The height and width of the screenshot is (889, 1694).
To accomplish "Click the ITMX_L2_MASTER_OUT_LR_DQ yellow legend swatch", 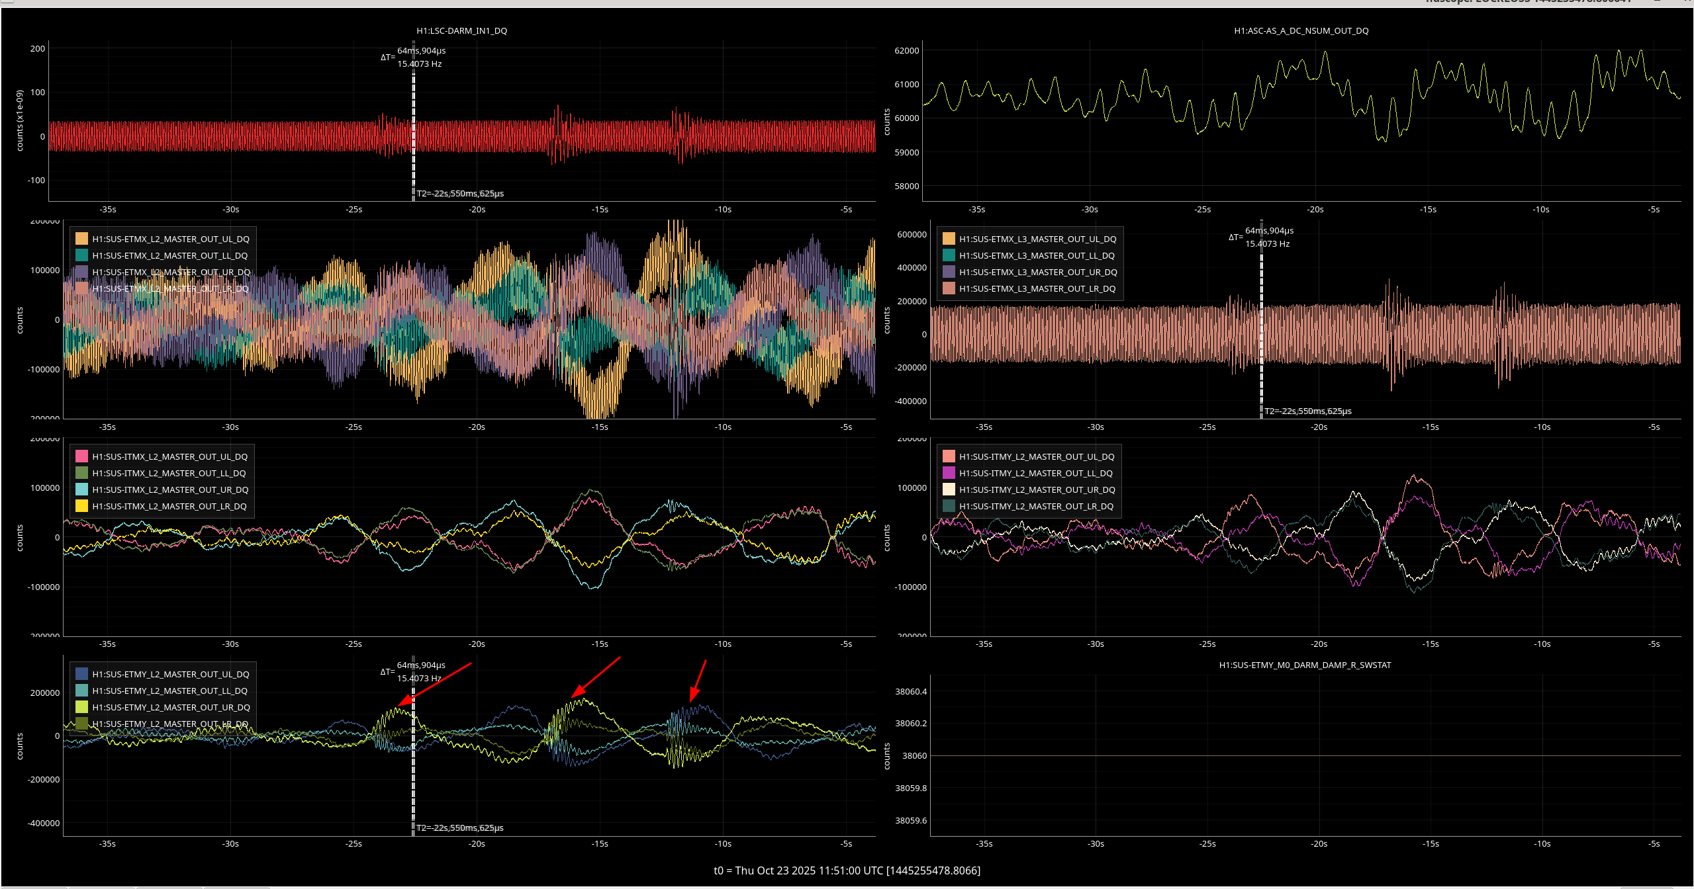I will pos(81,506).
